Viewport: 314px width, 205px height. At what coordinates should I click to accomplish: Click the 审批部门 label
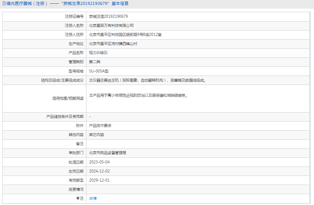click(x=76, y=153)
